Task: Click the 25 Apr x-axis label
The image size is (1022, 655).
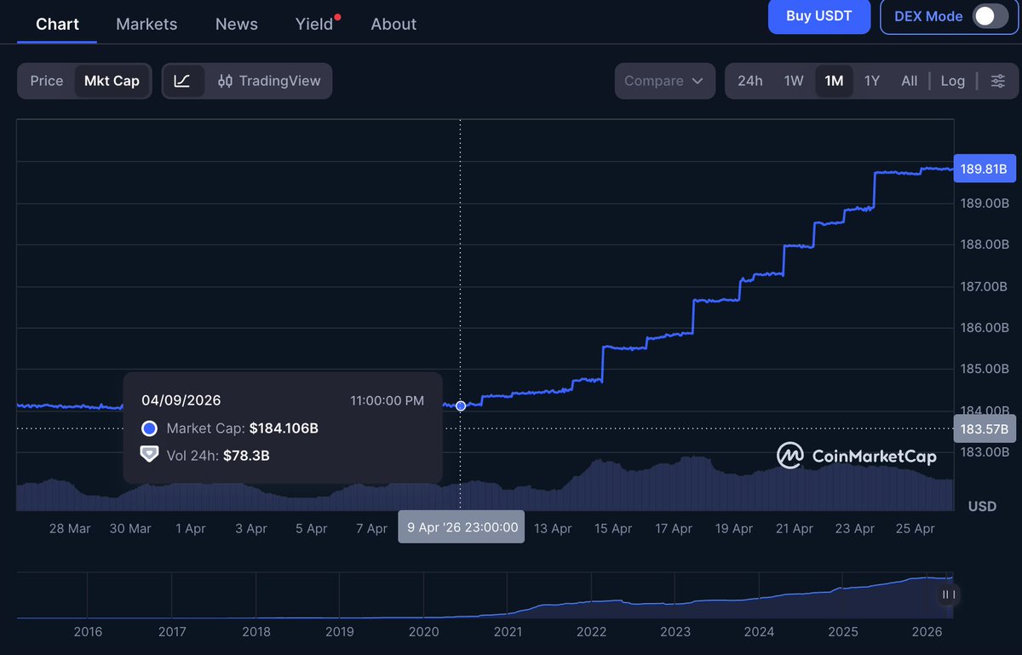Action: [915, 528]
